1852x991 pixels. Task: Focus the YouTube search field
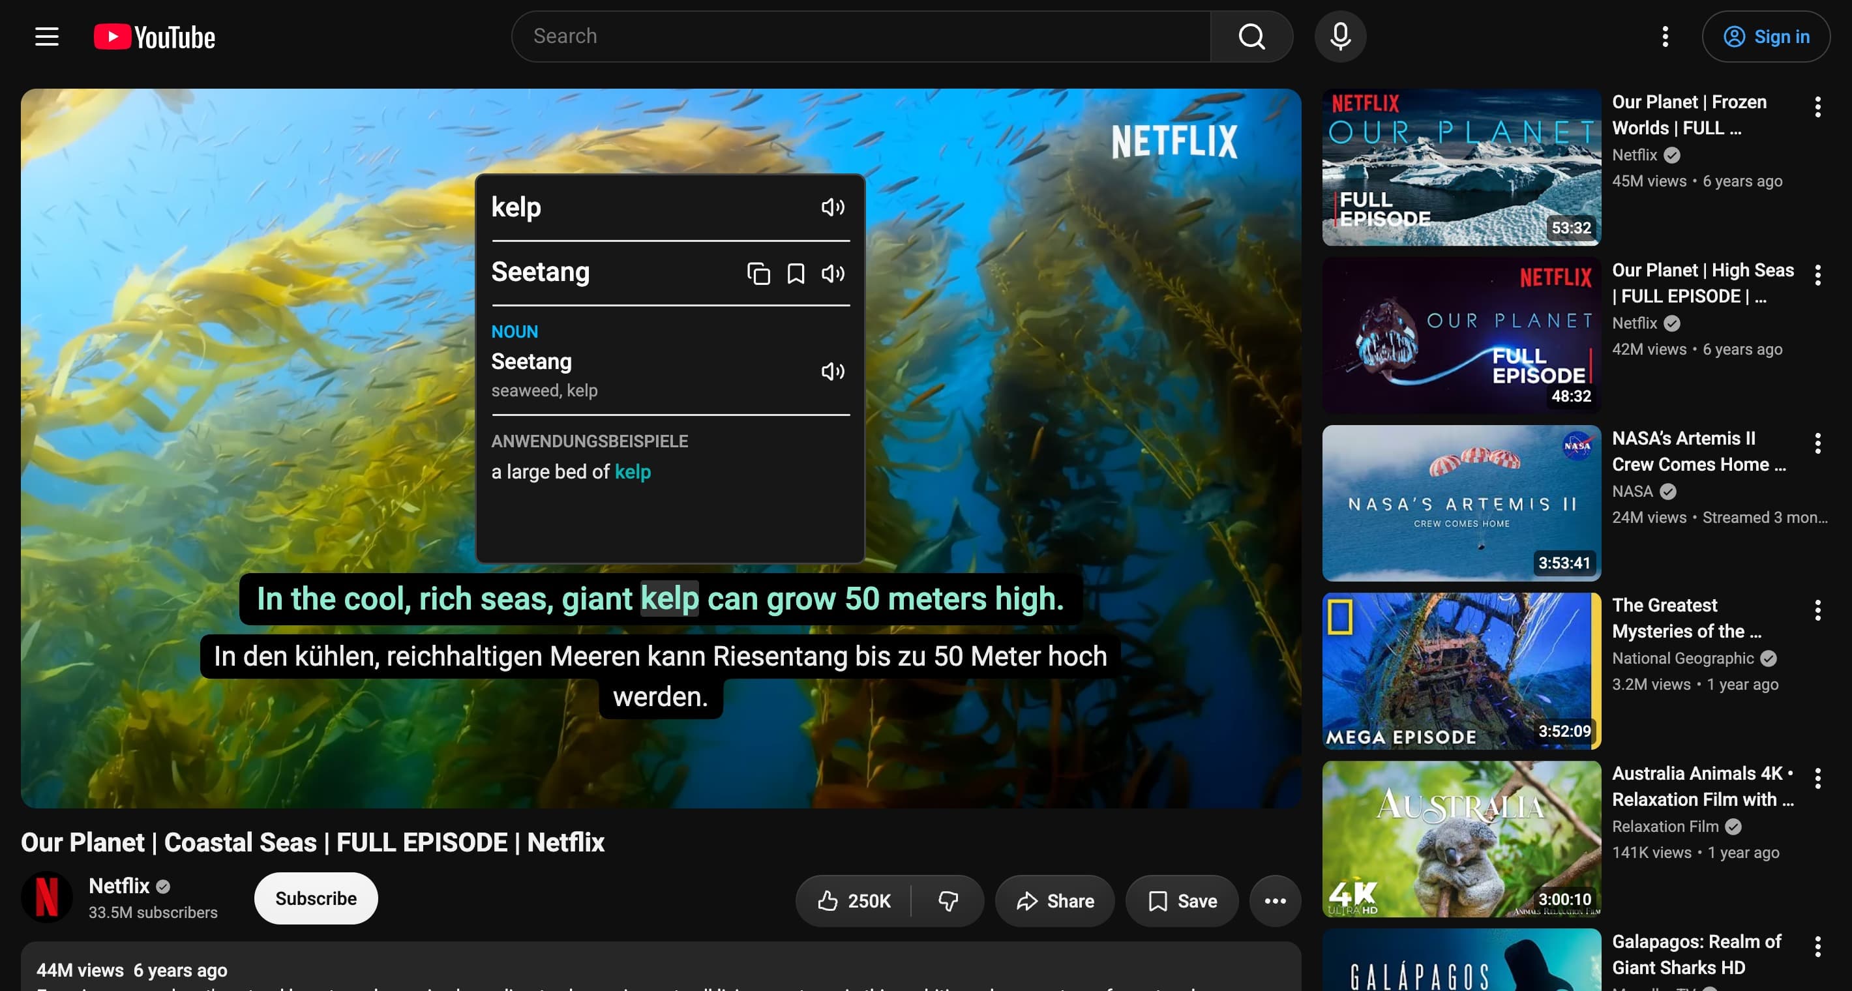point(861,36)
